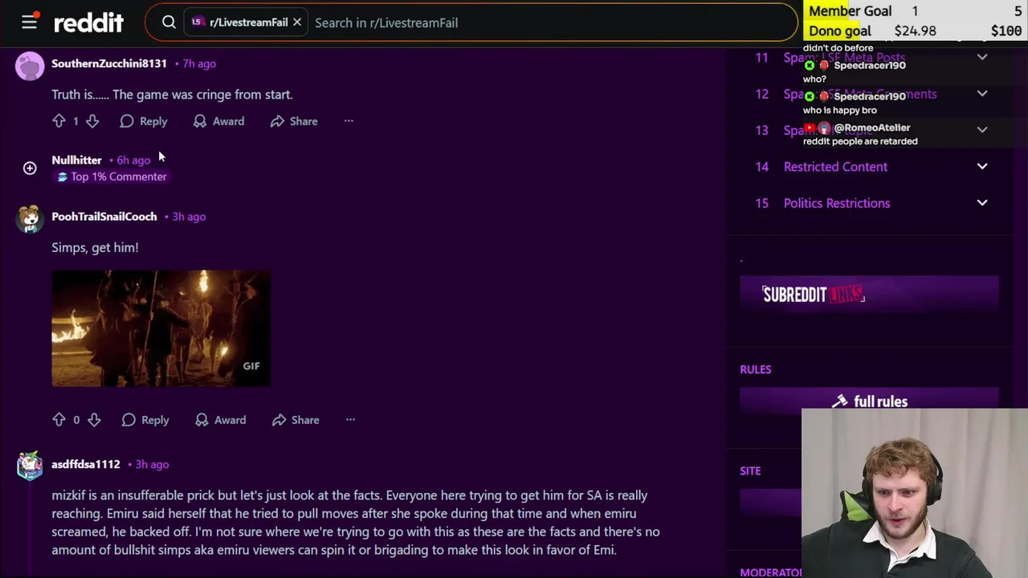Click the Top 1% Commenter badge
This screenshot has width=1028, height=578.
click(112, 177)
